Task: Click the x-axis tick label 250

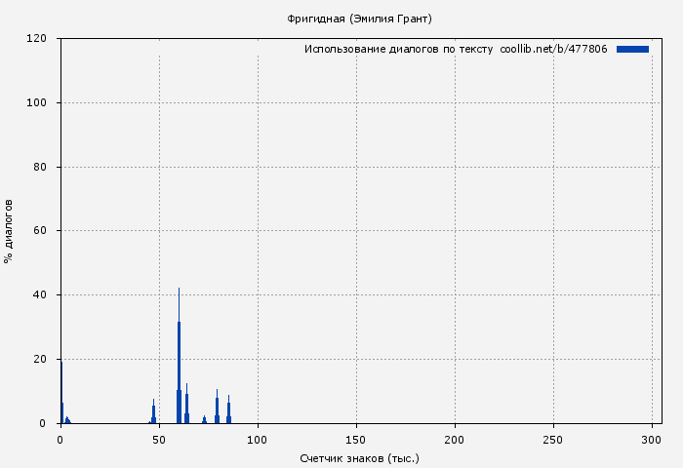Action: (553, 440)
